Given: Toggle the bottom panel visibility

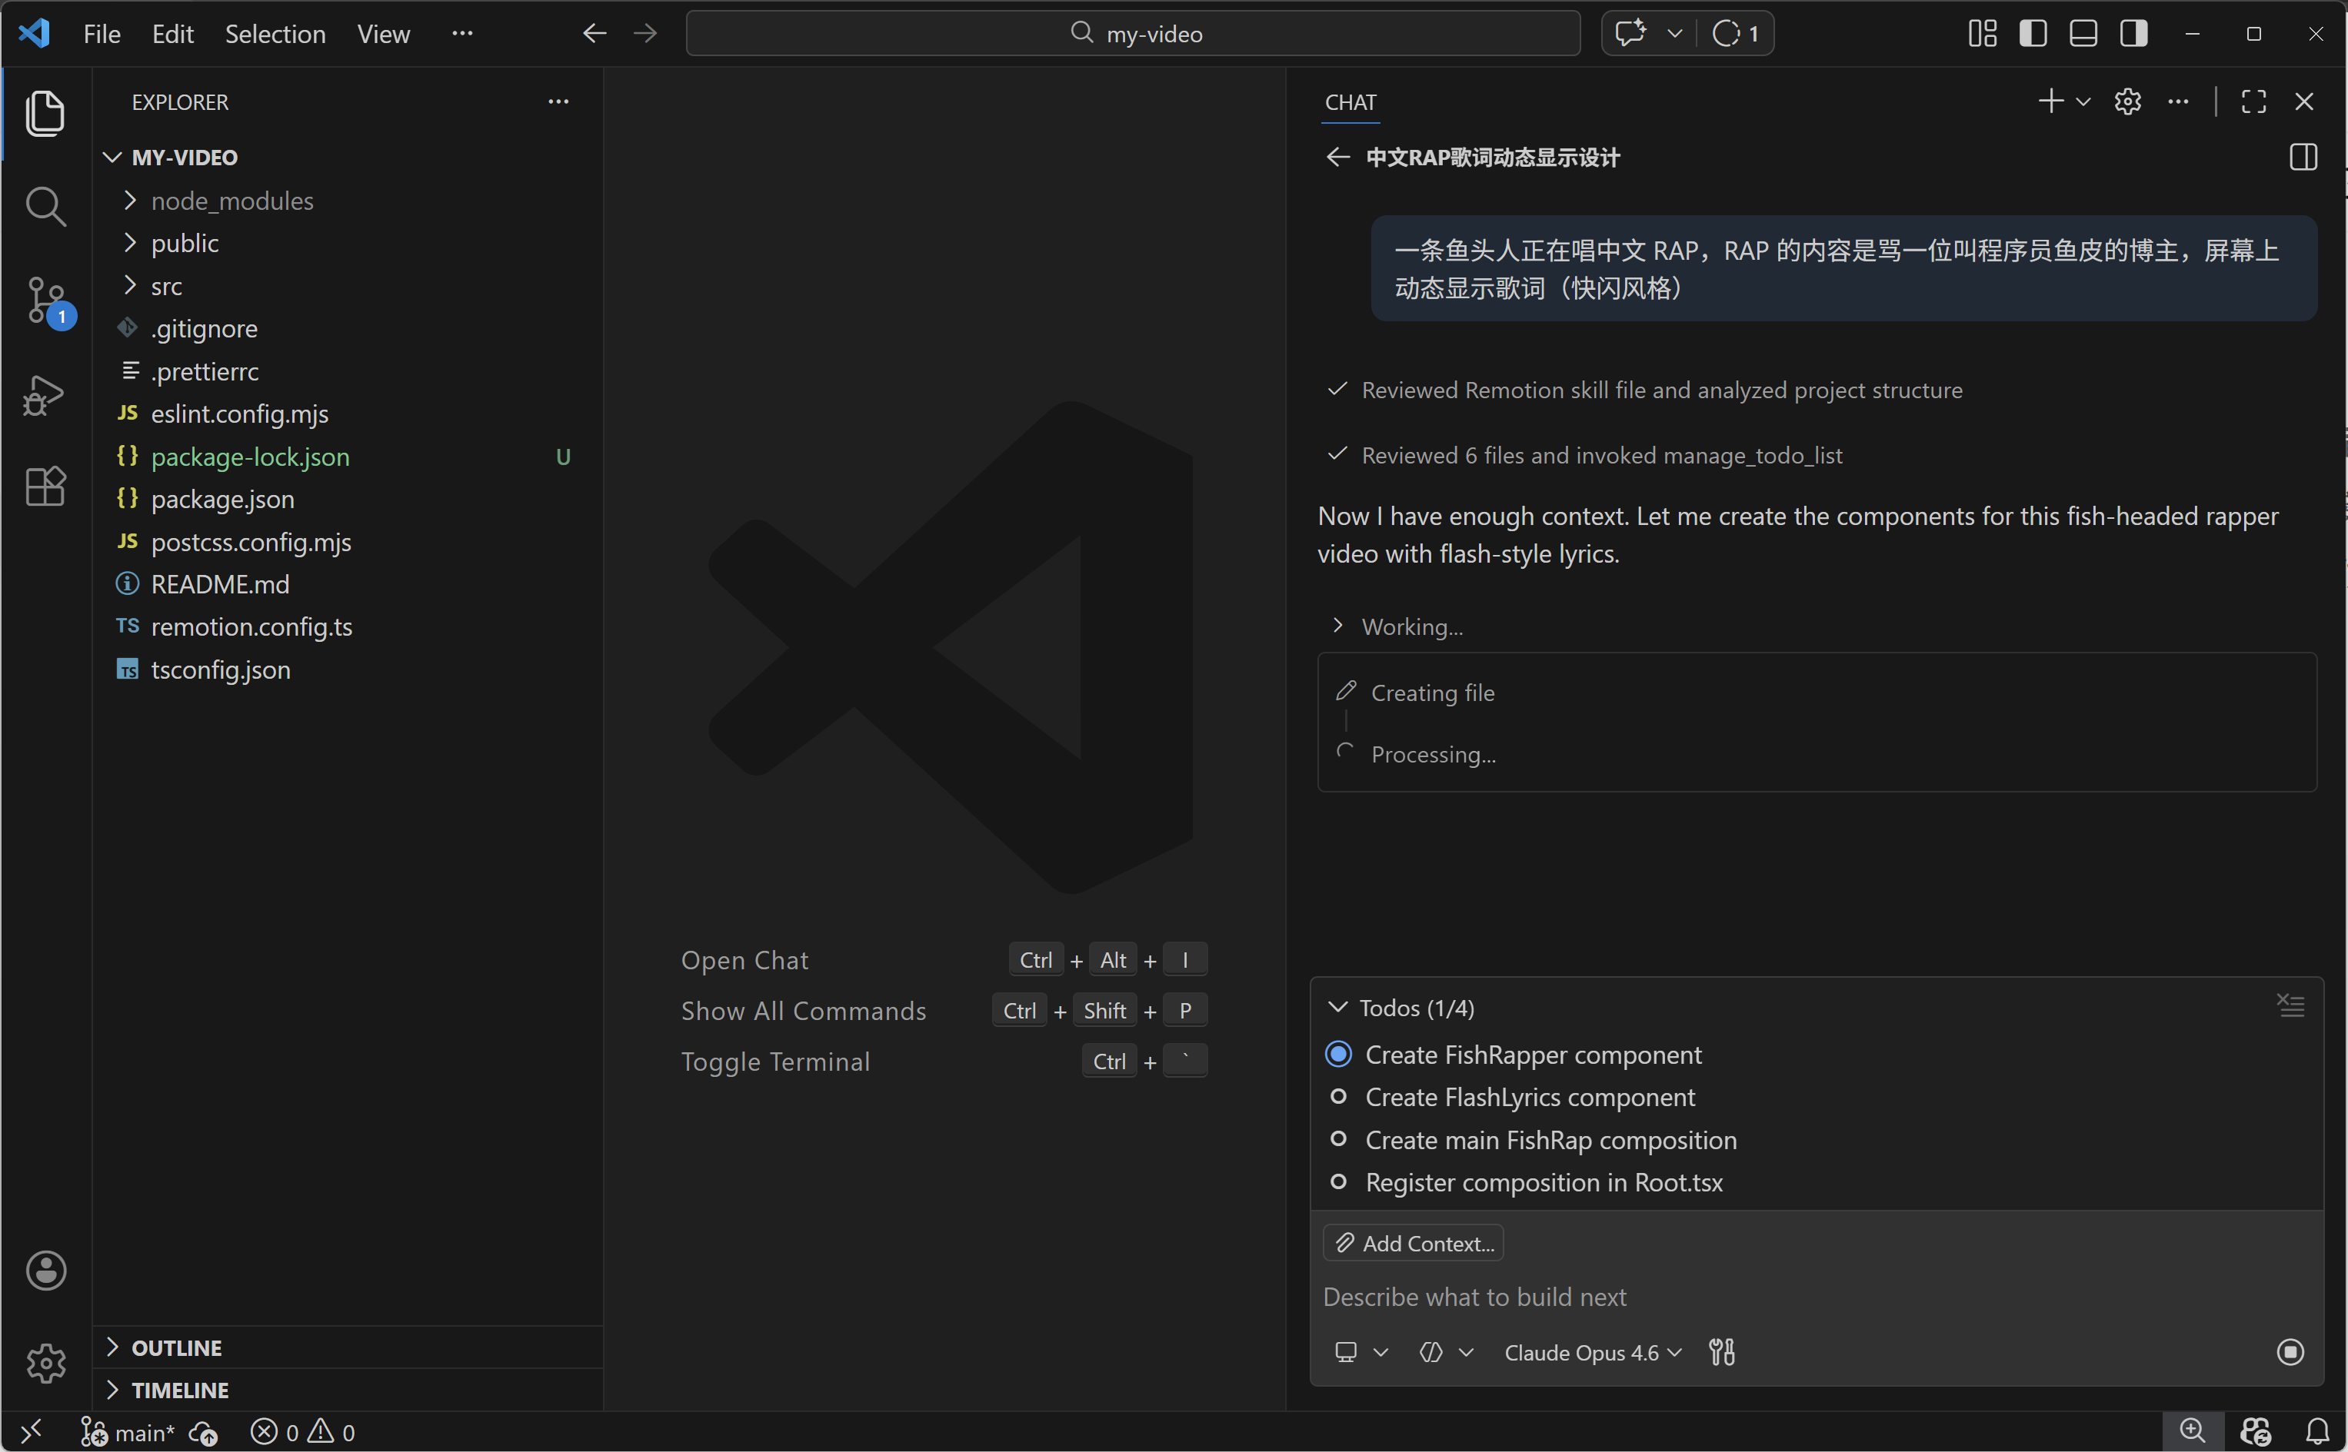Looking at the screenshot, I should [2083, 34].
